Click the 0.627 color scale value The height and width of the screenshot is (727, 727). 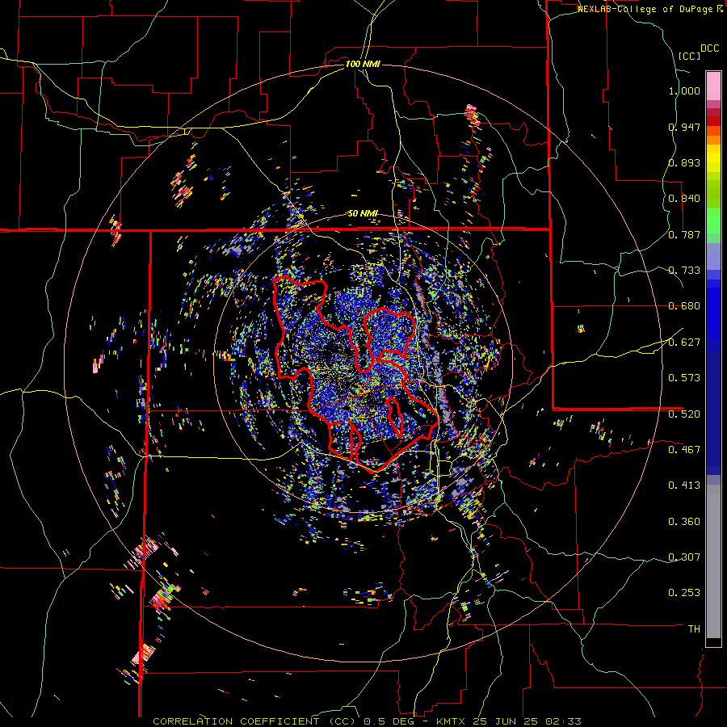click(684, 342)
